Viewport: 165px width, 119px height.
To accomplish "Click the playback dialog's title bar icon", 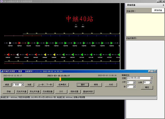I will tap(2, 71).
